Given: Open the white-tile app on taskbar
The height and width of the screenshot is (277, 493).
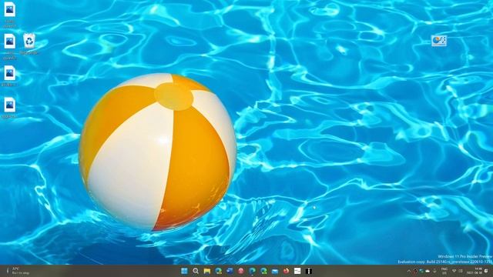Looking at the screenshot, I should 297,271.
